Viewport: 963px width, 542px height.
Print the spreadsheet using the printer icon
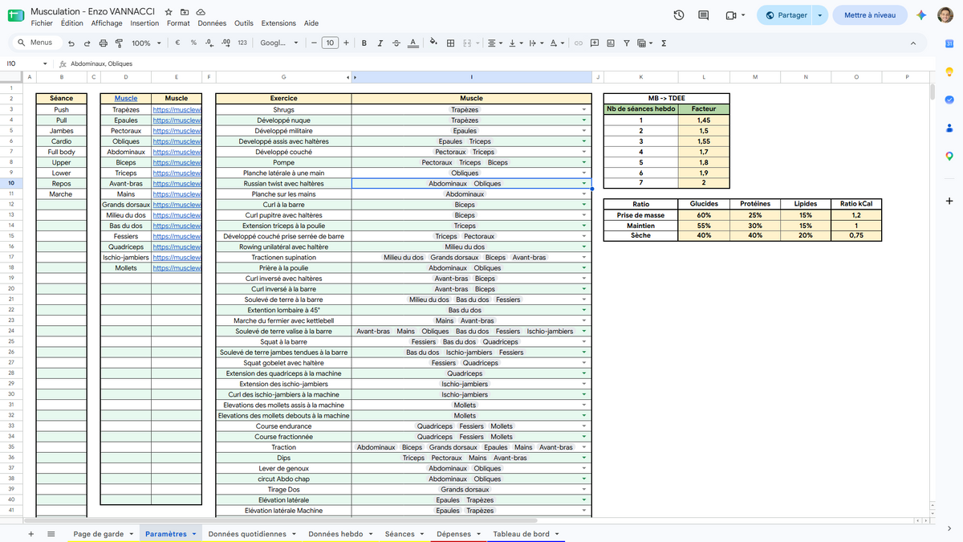click(x=103, y=43)
